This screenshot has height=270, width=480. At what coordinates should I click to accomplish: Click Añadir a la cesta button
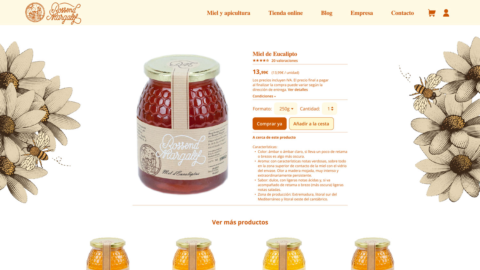coord(311,123)
